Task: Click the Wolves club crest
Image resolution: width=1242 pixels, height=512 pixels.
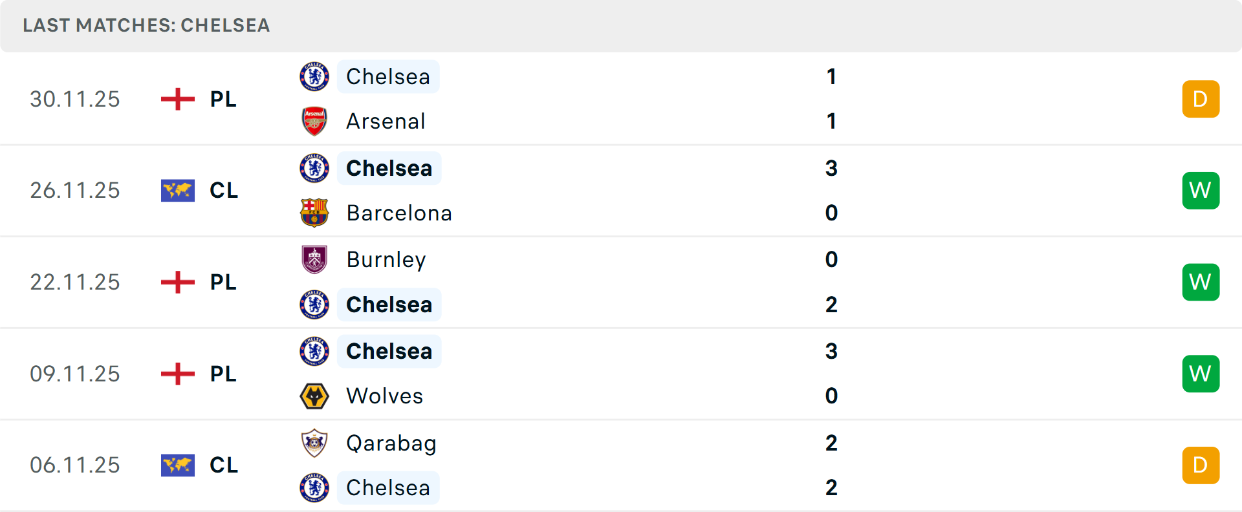Action: tap(314, 396)
